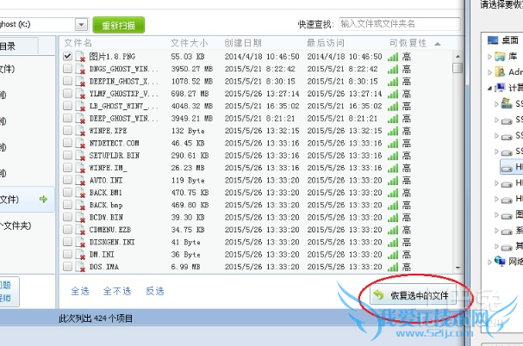This screenshot has height=346, width=523.
Task: Click status text 此次列出 424 个项目
Action: coord(96,318)
